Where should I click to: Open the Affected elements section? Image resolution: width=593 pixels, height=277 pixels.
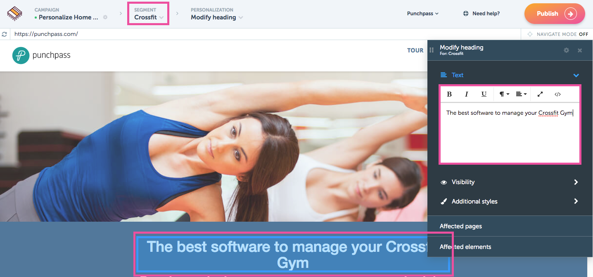click(x=510, y=247)
